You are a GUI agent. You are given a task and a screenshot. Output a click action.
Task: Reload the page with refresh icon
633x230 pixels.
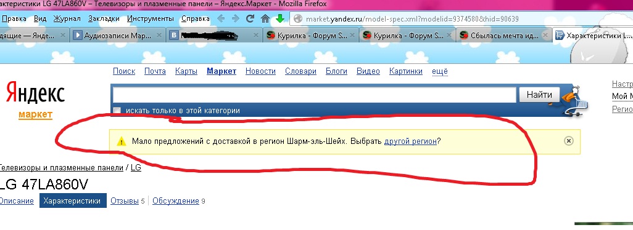[x=250, y=18]
